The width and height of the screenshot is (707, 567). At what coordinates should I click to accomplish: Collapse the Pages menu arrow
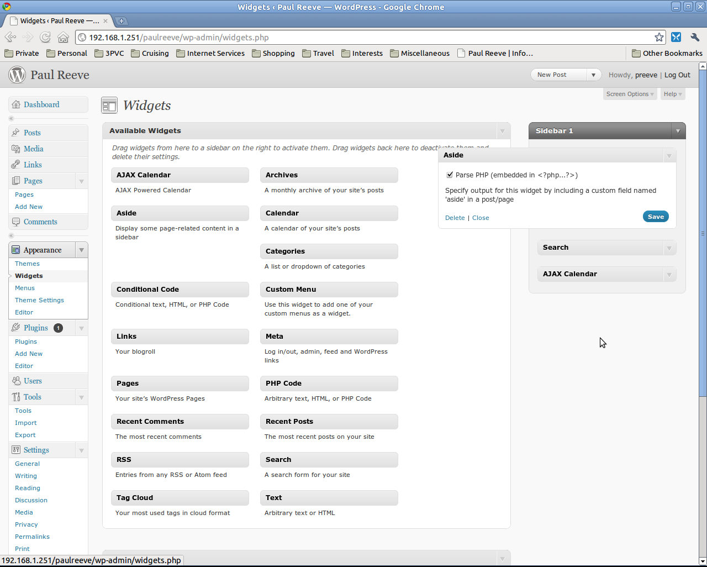click(x=81, y=181)
